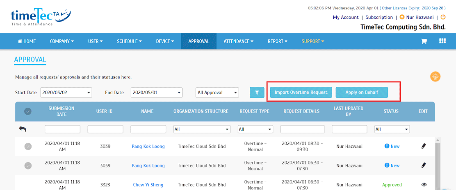Image resolution: width=456 pixels, height=190 pixels.
Task: Select the checkbox for the 08:30 - 09:30 request
Action: pyautogui.click(x=28, y=147)
